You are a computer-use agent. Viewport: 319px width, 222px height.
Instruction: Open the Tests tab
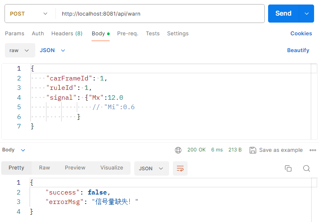click(153, 33)
